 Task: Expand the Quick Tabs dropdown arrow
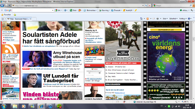click(5, 19)
